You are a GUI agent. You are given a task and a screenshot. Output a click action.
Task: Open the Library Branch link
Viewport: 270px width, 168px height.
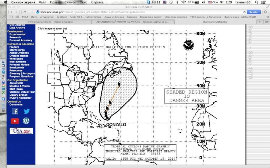tap(18, 95)
